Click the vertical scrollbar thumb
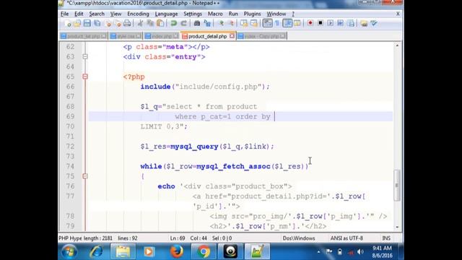Image resolution: width=462 pixels, height=260 pixels. [x=397, y=186]
